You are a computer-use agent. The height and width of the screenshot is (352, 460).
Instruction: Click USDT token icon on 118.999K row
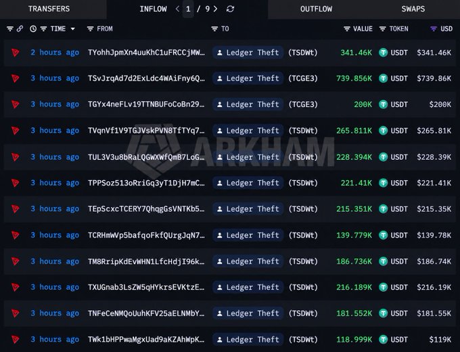383,339
